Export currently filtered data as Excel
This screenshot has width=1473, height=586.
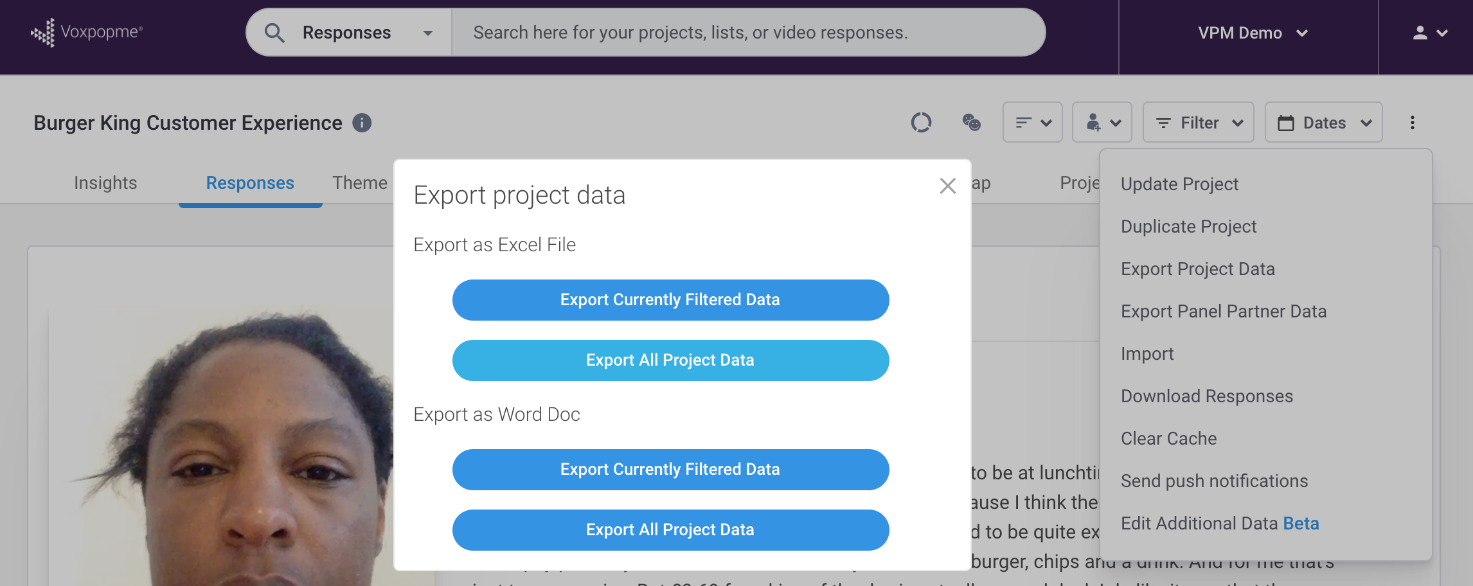pyautogui.click(x=671, y=300)
